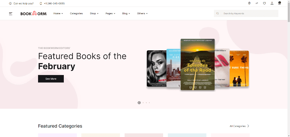Click the All Categories arrow chevron
The width and height of the screenshot is (290, 137).
(248, 126)
